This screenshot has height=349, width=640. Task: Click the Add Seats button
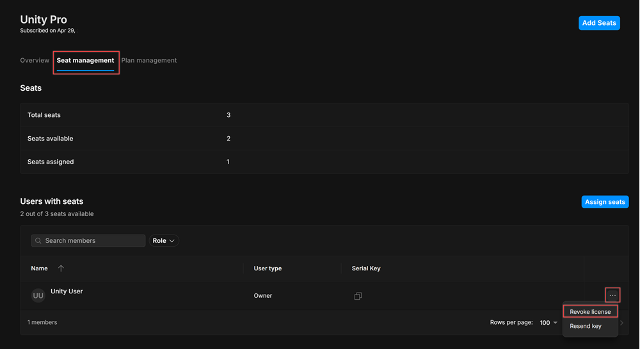pyautogui.click(x=599, y=23)
